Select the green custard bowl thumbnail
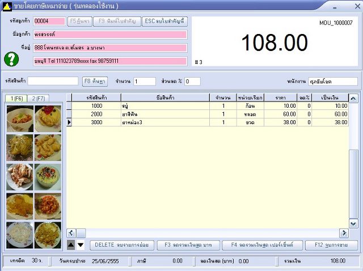363x271 pixels. pos(48,177)
